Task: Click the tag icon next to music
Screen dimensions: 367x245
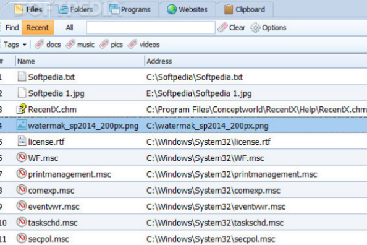Action: pyautogui.click(x=70, y=44)
